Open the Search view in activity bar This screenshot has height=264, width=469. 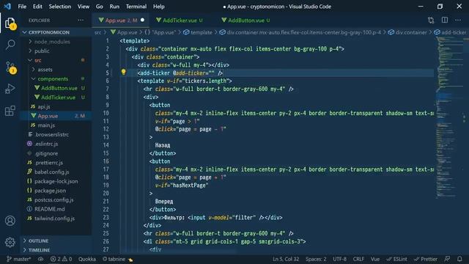(10, 45)
